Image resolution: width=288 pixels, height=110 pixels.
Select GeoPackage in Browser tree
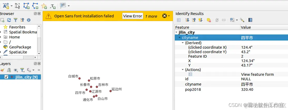20,47
